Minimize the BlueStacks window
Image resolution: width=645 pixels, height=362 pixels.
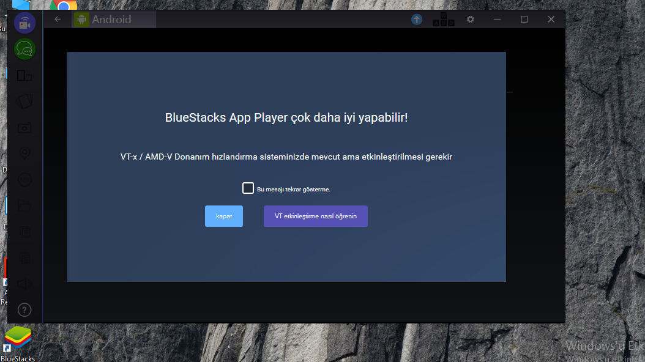(498, 20)
